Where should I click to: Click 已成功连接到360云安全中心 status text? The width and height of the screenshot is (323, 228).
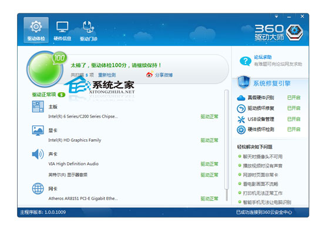pyautogui.click(x=264, y=212)
